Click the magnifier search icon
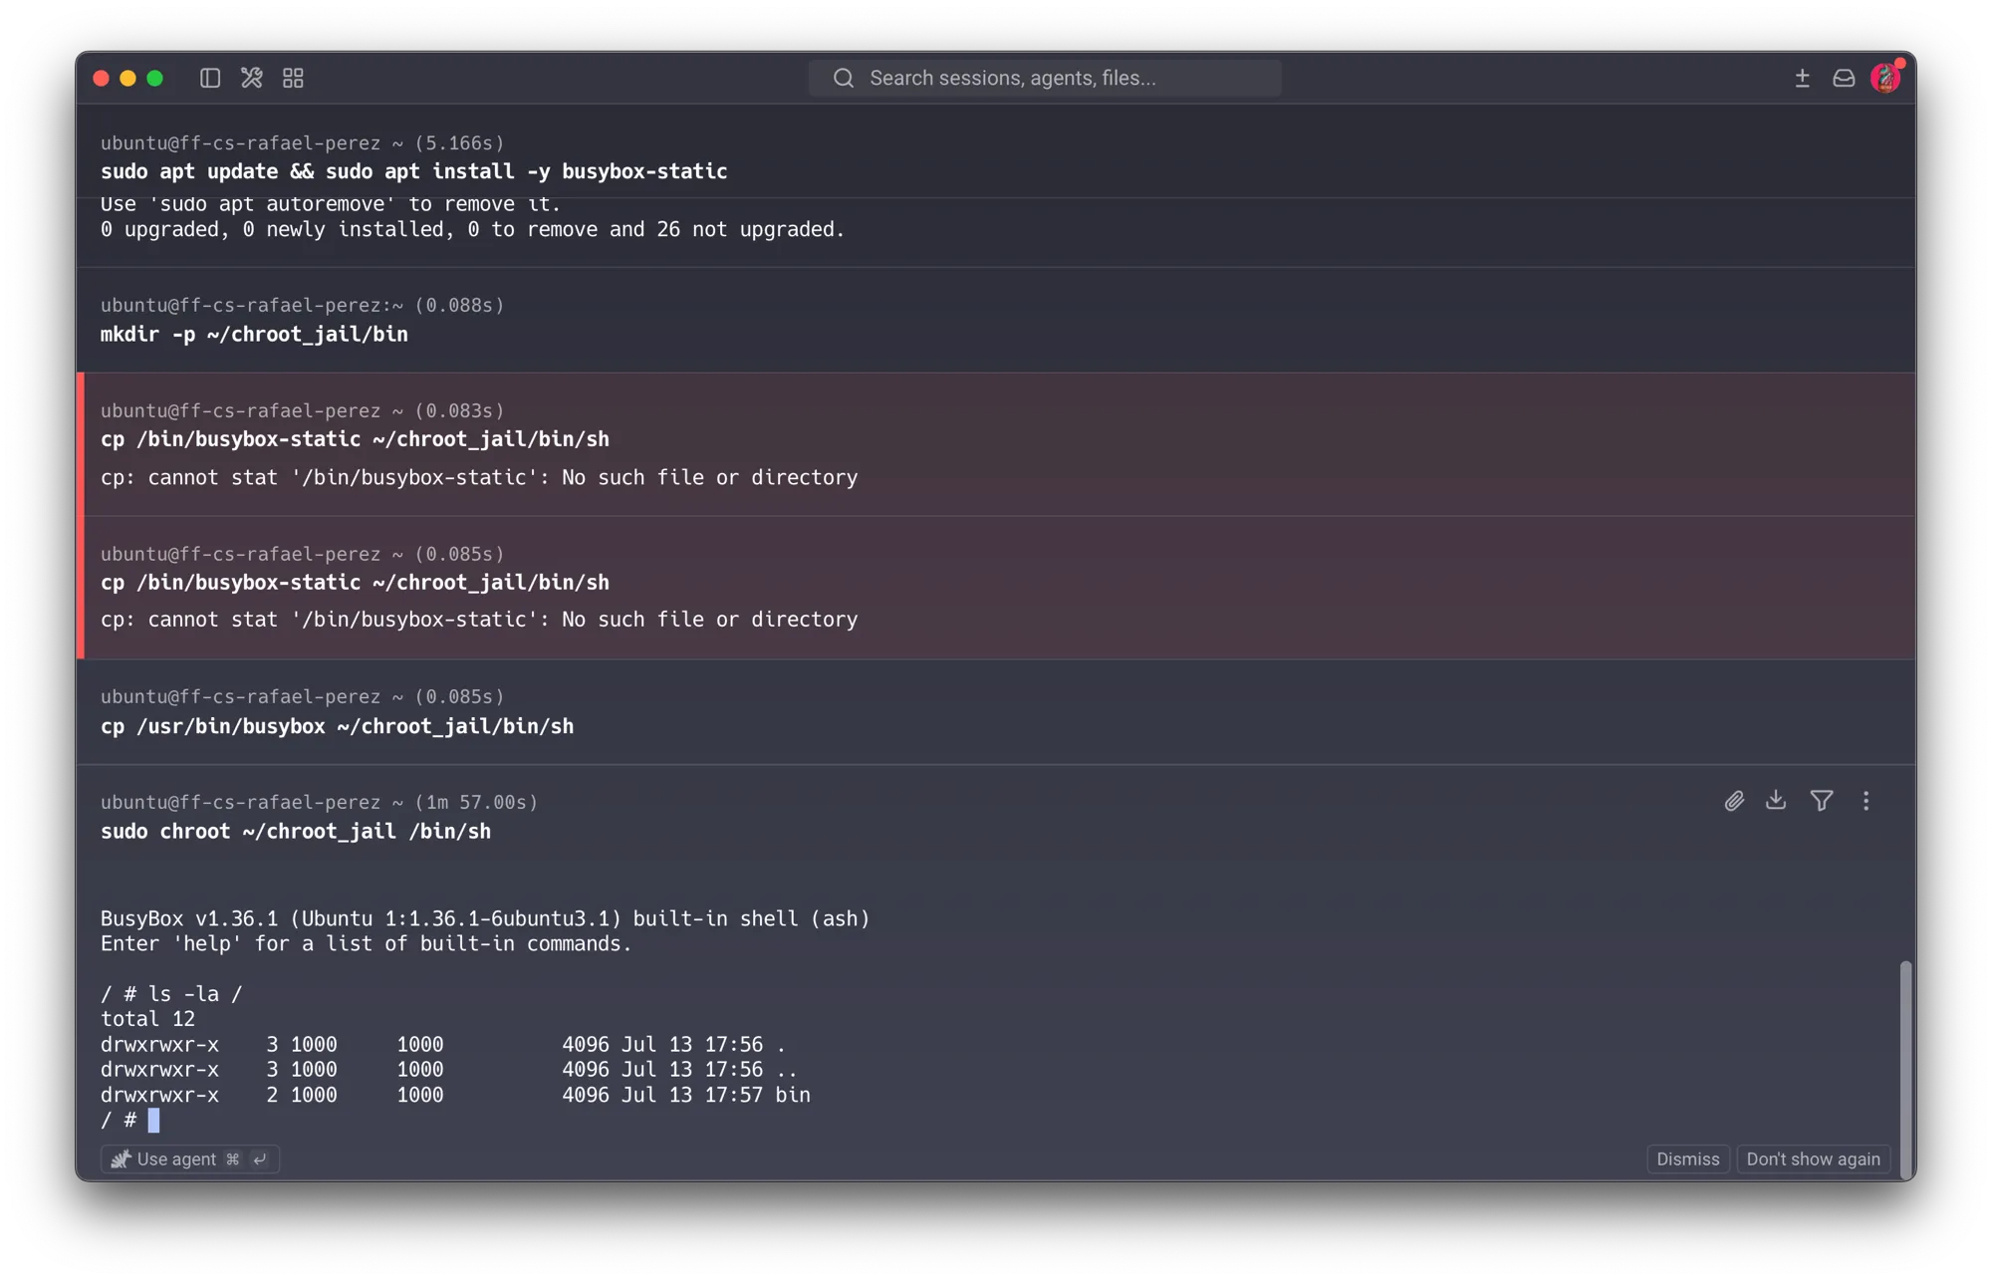Screen dimensions: 1992x1281 tap(844, 78)
